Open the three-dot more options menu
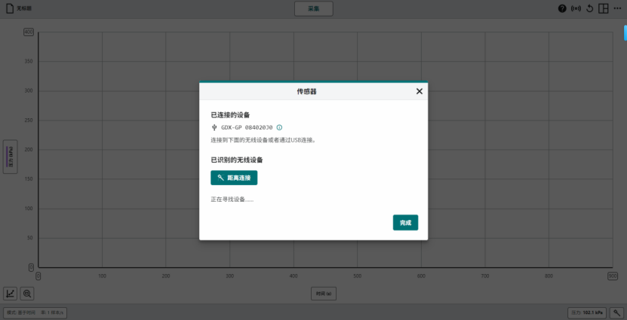Viewport: 627px width, 320px height. (x=617, y=8)
